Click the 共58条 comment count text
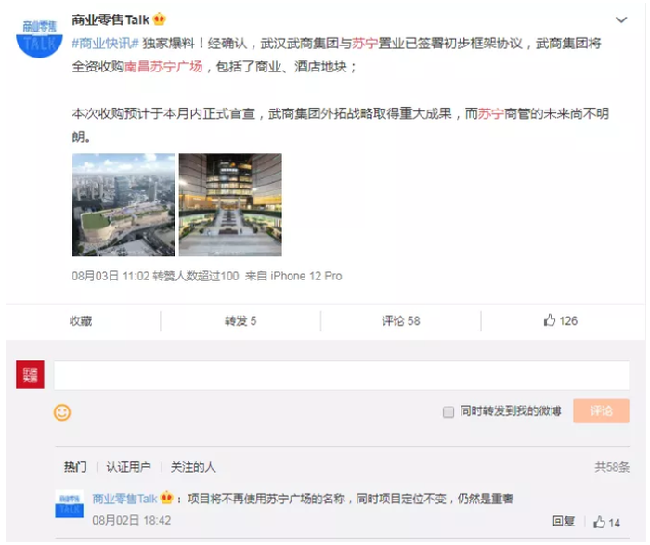The width and height of the screenshot is (650, 545). (612, 467)
